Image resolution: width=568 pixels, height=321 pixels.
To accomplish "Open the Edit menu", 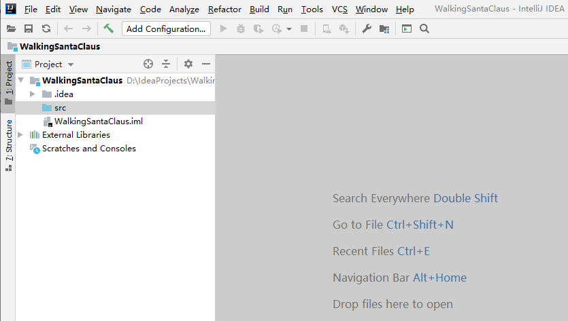I will (53, 10).
